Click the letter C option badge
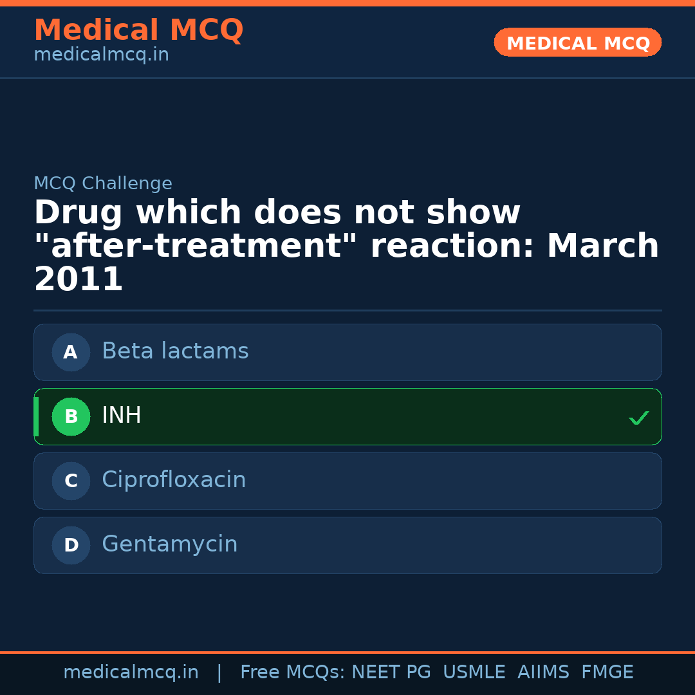The height and width of the screenshot is (695, 695). 71,481
